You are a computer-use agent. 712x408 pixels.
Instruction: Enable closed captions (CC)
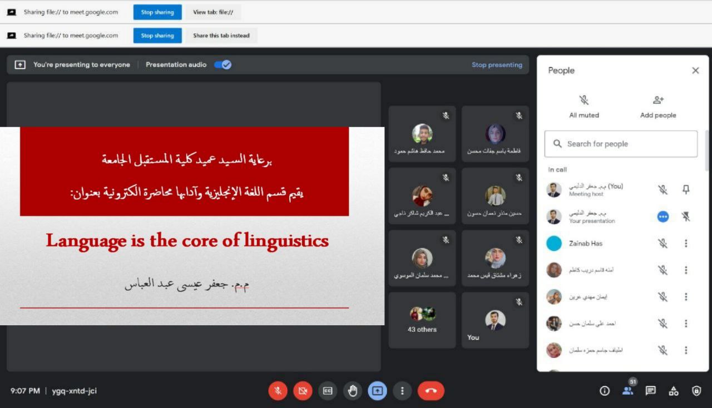pyautogui.click(x=328, y=391)
